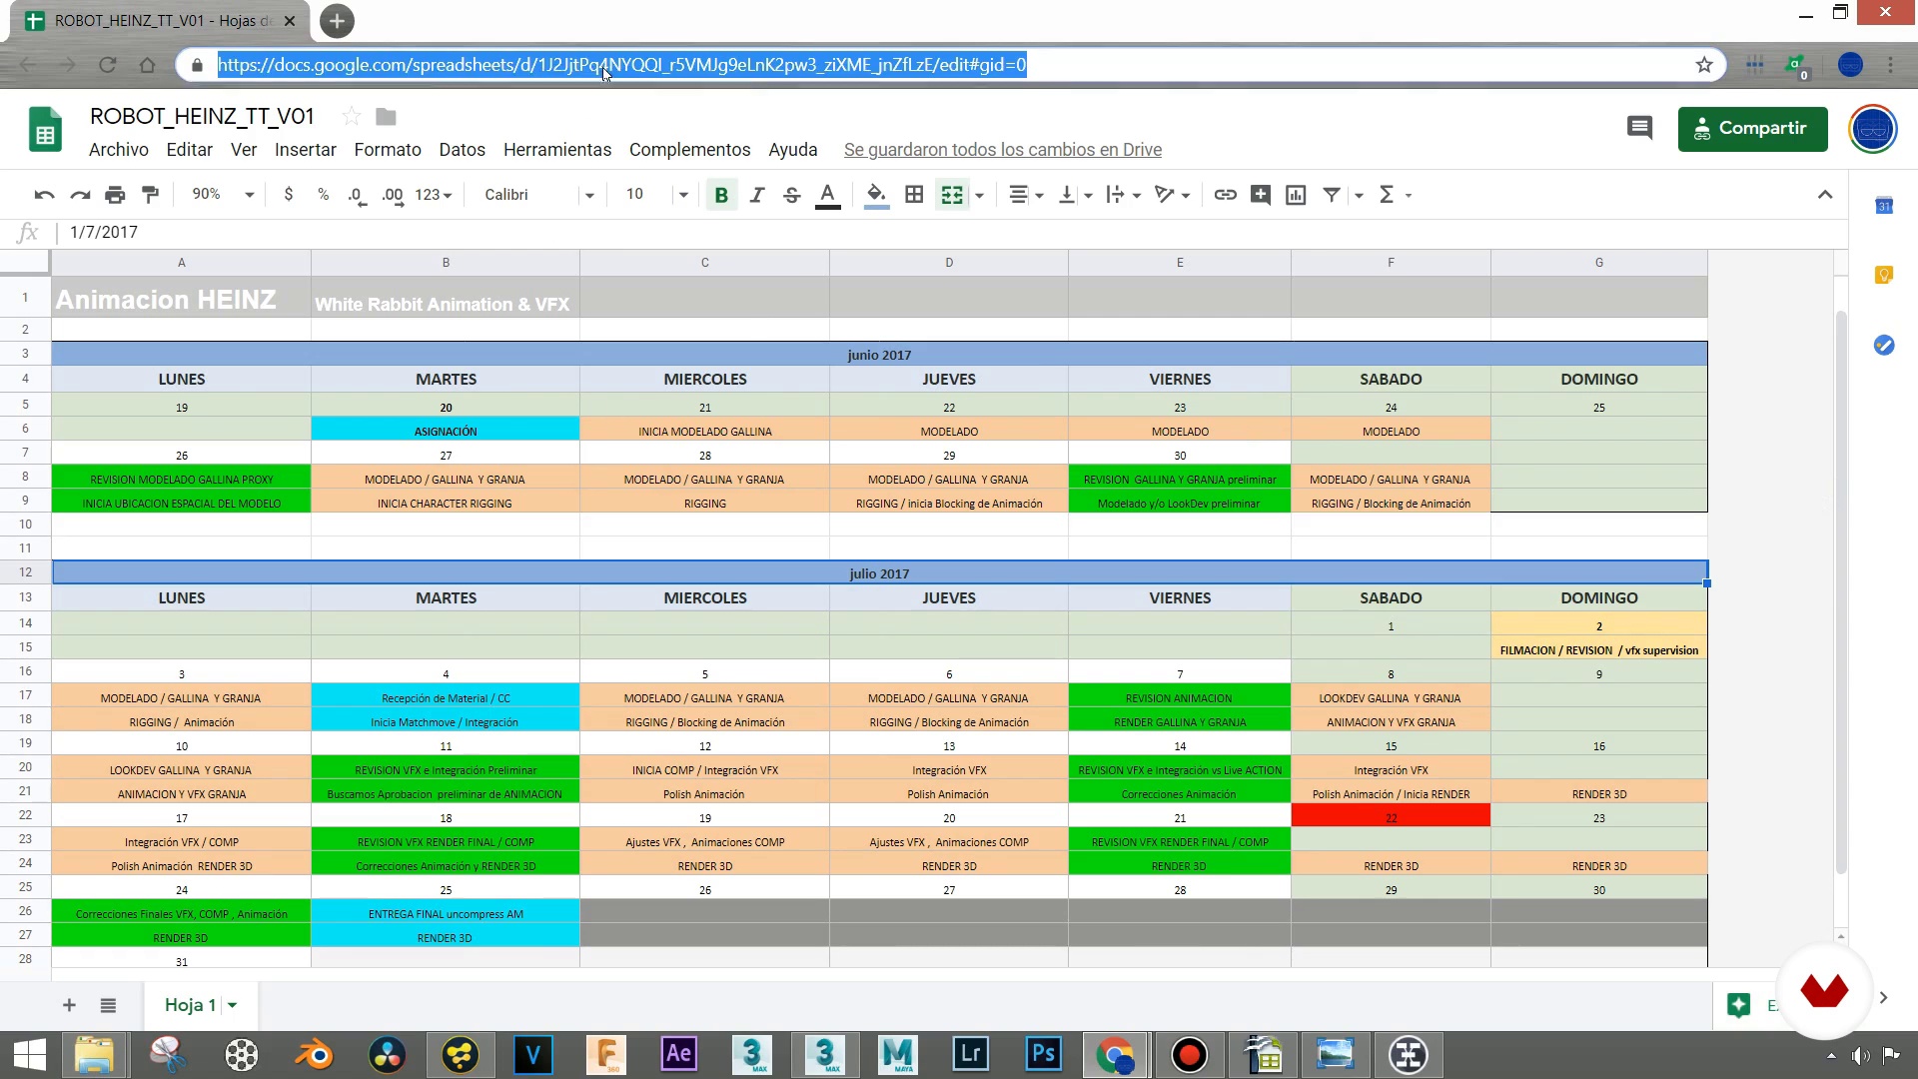Click the Google account avatar
Viewport: 1918px width, 1079px height.
coord(1872,129)
